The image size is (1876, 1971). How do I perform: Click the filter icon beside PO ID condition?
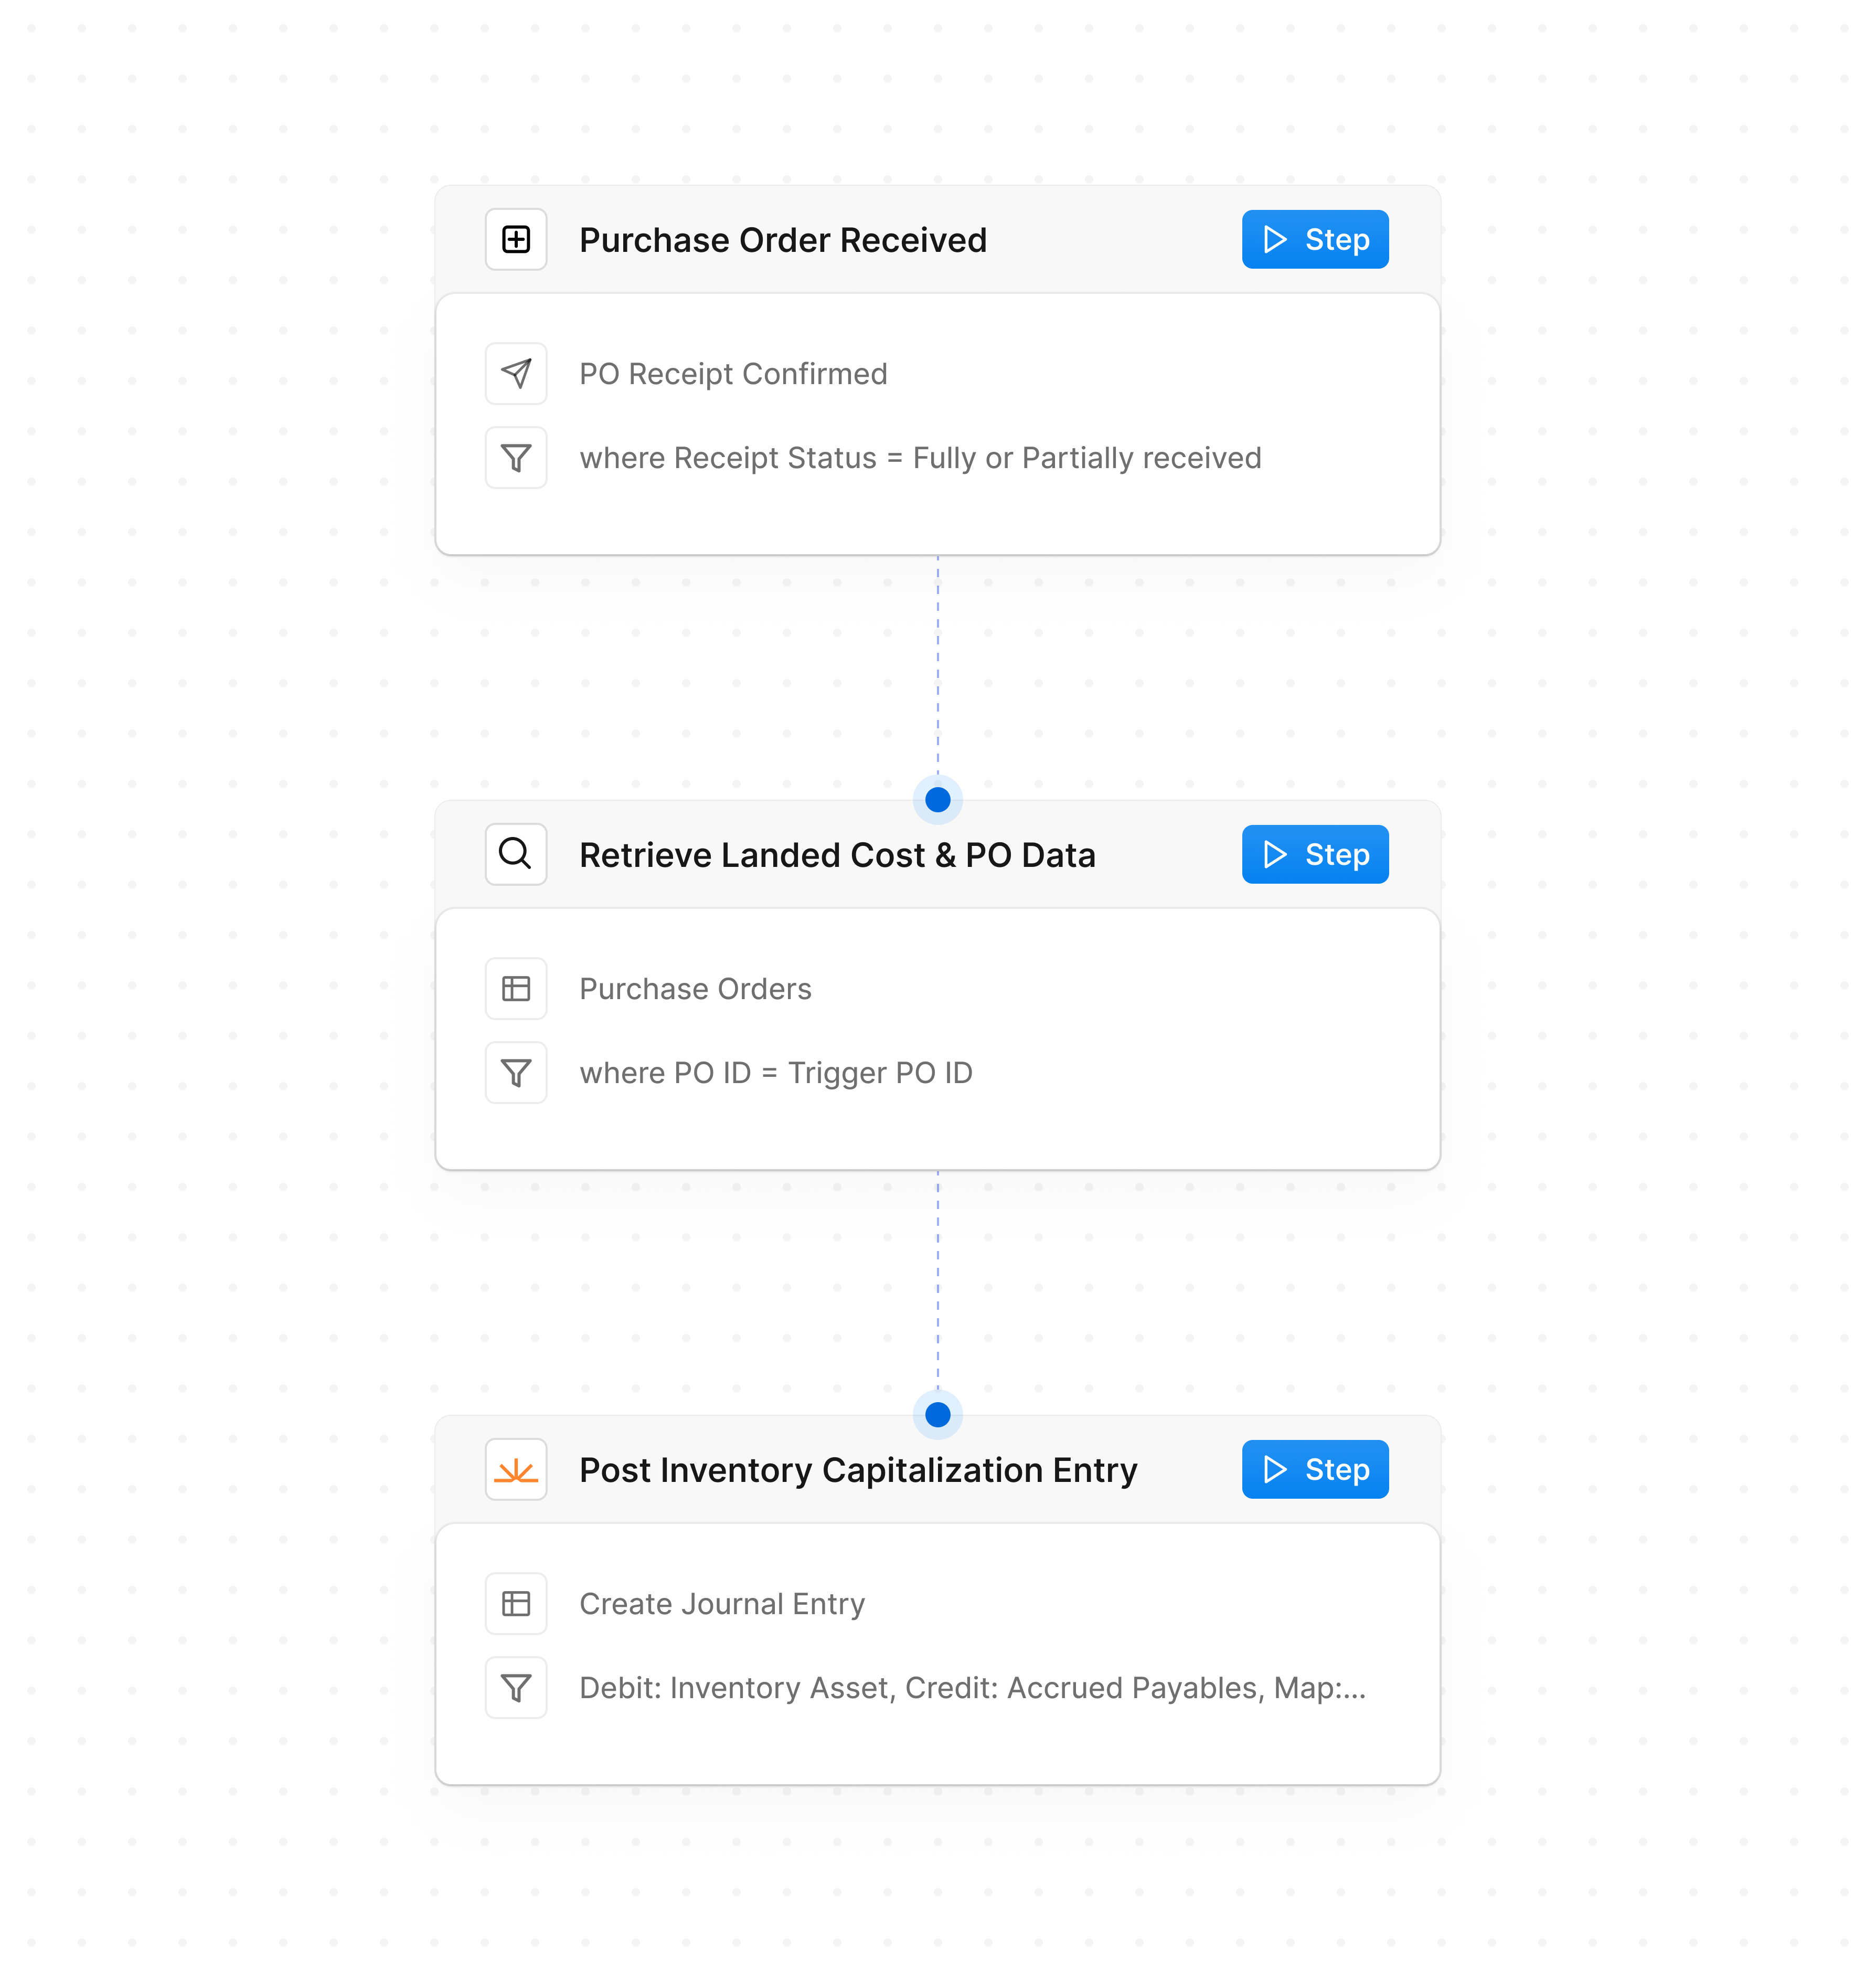516,1073
